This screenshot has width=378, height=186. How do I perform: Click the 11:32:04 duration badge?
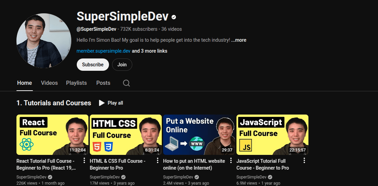click(78, 150)
